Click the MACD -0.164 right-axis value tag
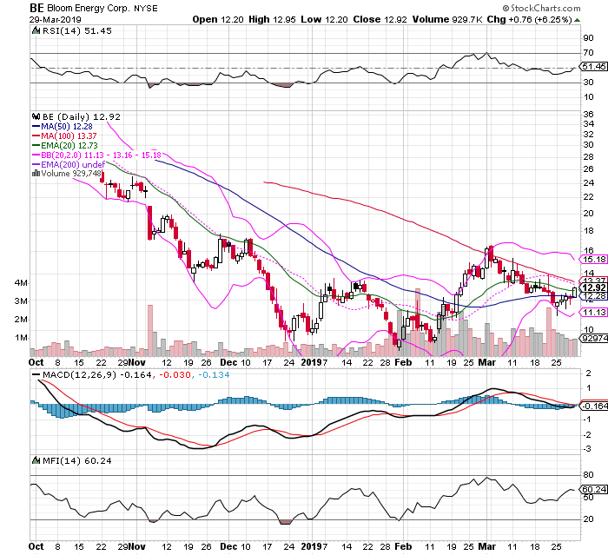The width and height of the screenshot is (608, 555). [593, 406]
